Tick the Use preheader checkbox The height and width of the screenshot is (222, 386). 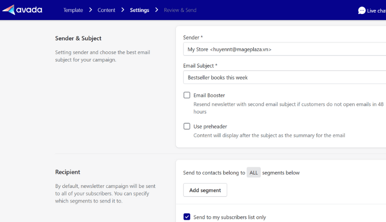[x=187, y=126]
